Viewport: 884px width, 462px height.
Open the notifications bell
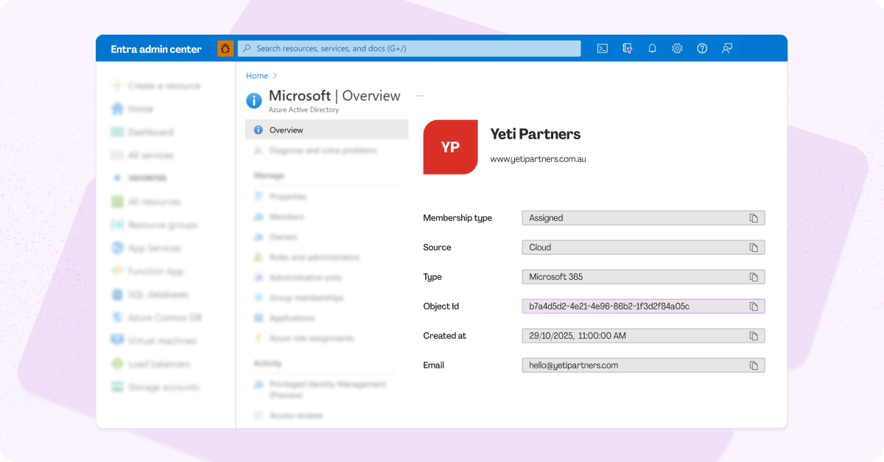point(652,49)
